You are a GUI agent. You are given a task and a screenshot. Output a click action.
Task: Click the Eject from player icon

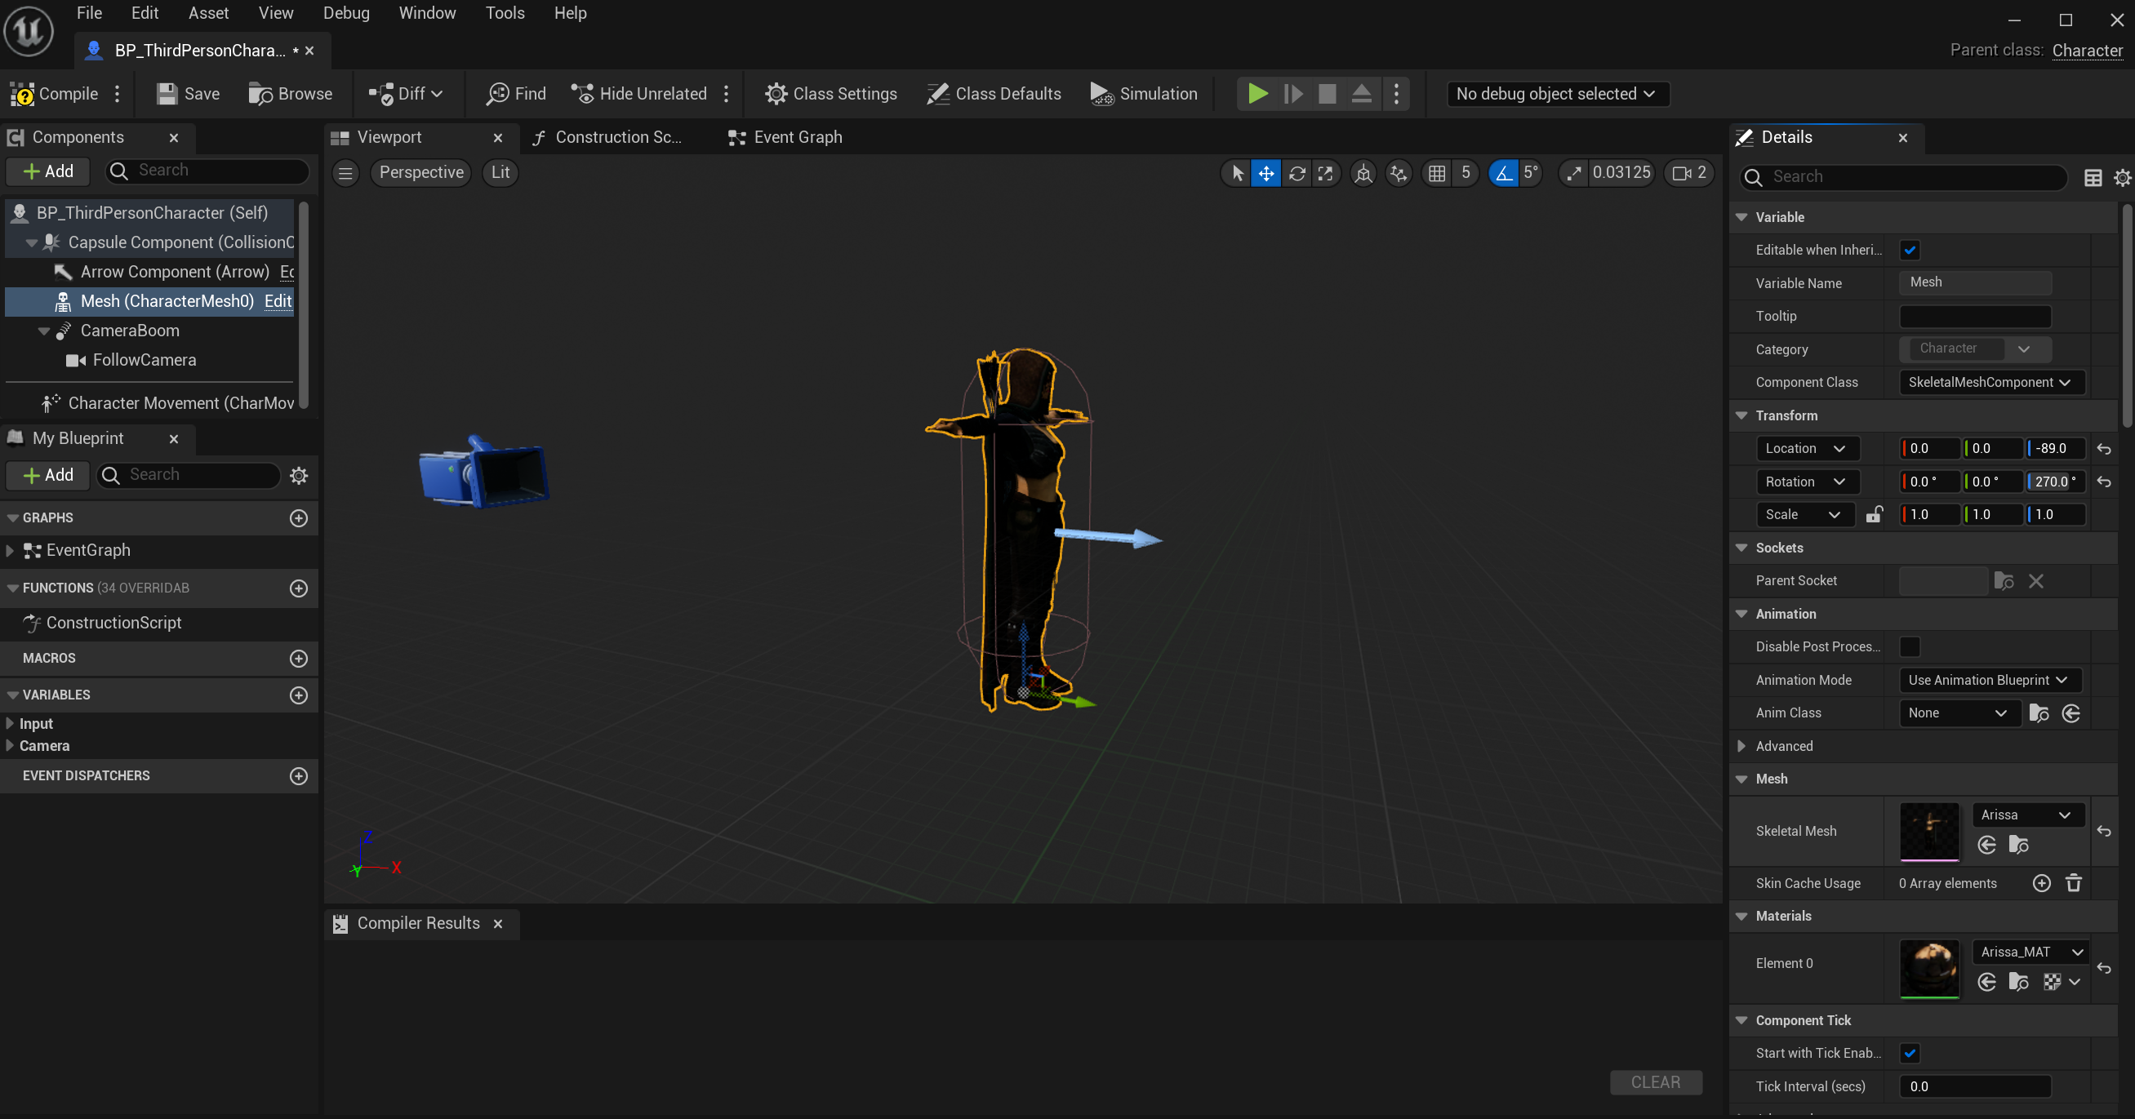pos(1361,94)
